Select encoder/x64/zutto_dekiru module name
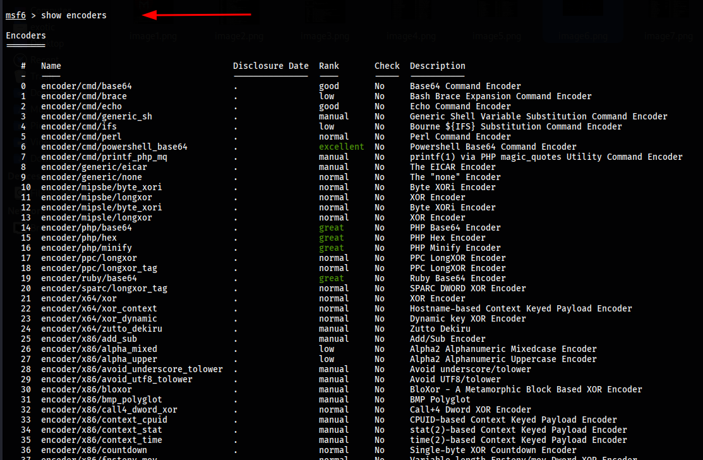Viewport: 703px width, 460px height. click(102, 329)
